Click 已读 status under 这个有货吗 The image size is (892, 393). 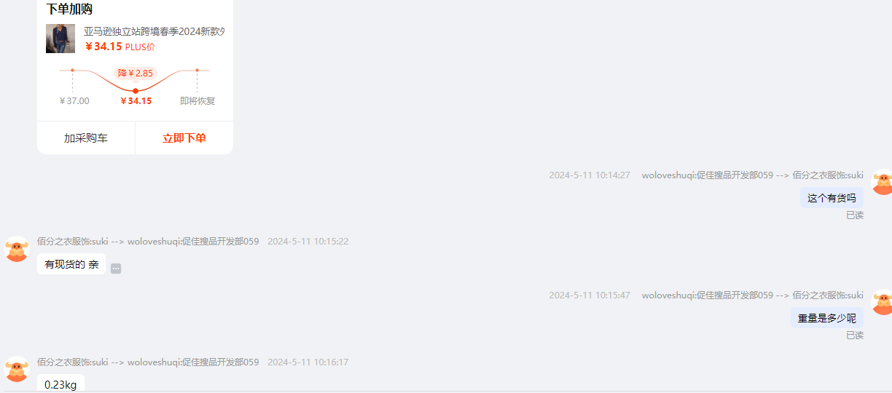(855, 215)
